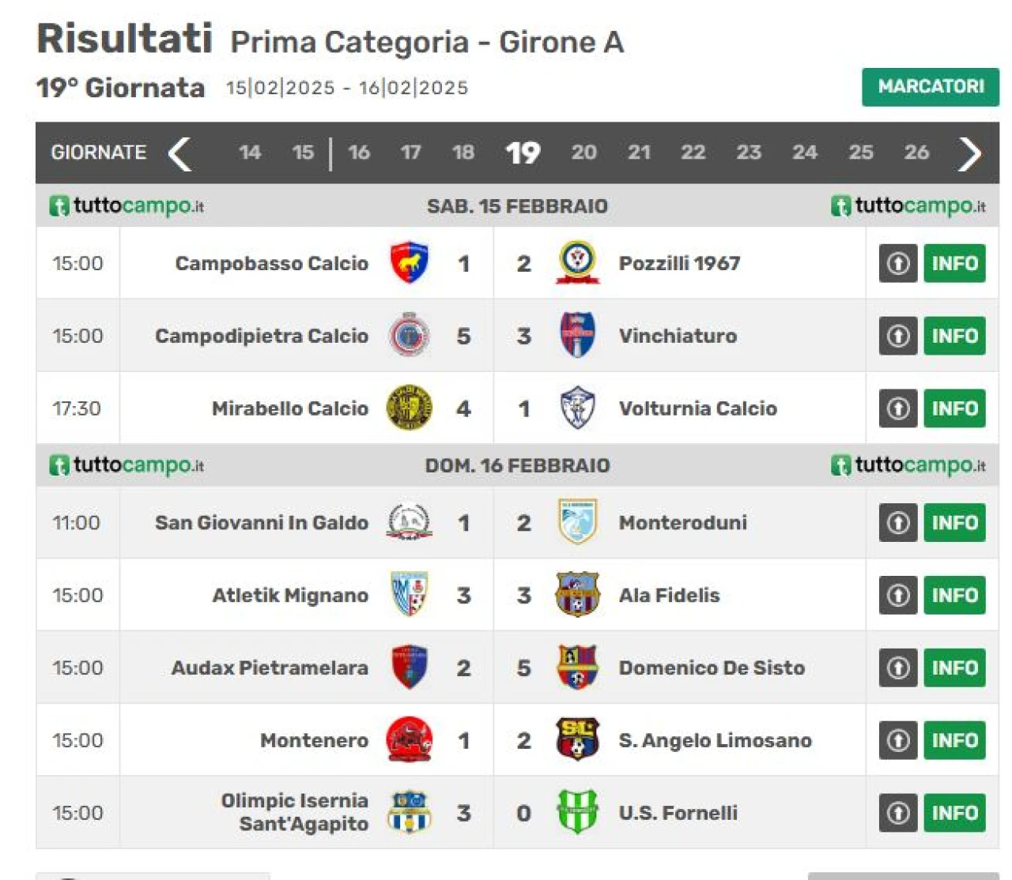The image size is (1012, 880).
Task: Open the MARCATORI button
Action: point(931,87)
